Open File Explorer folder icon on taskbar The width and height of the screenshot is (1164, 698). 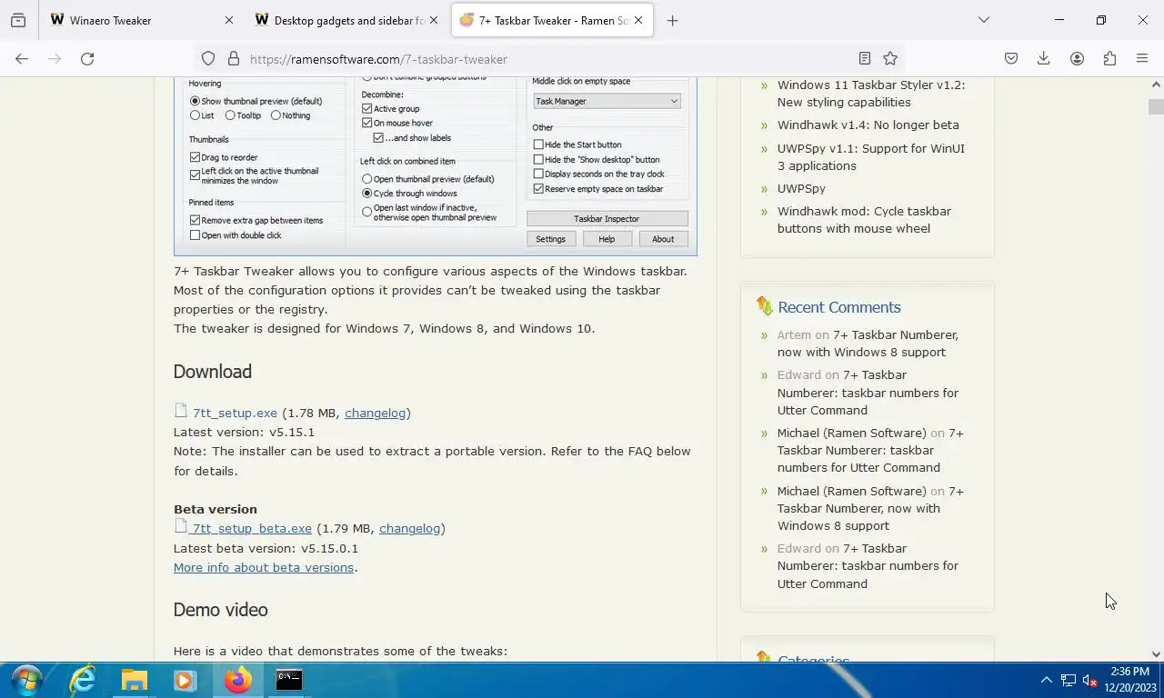135,680
